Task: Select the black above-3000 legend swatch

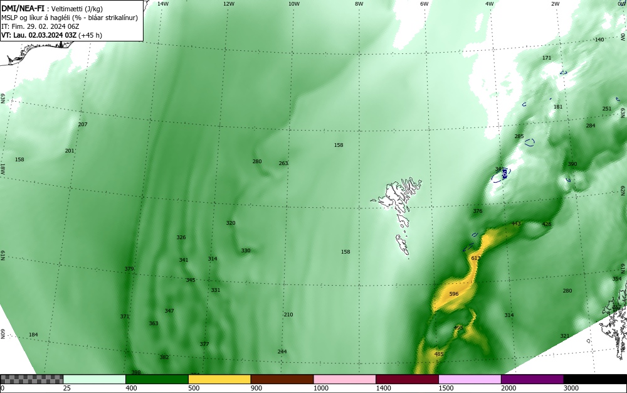Action: point(595,379)
